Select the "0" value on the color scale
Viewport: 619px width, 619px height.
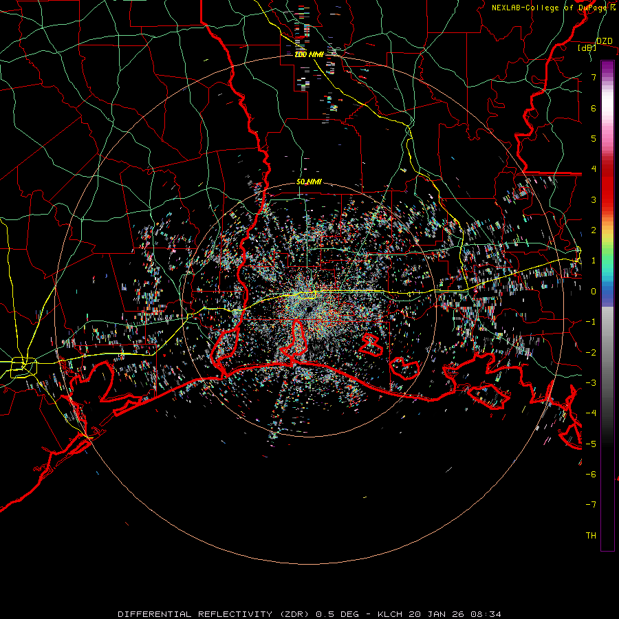coord(594,292)
